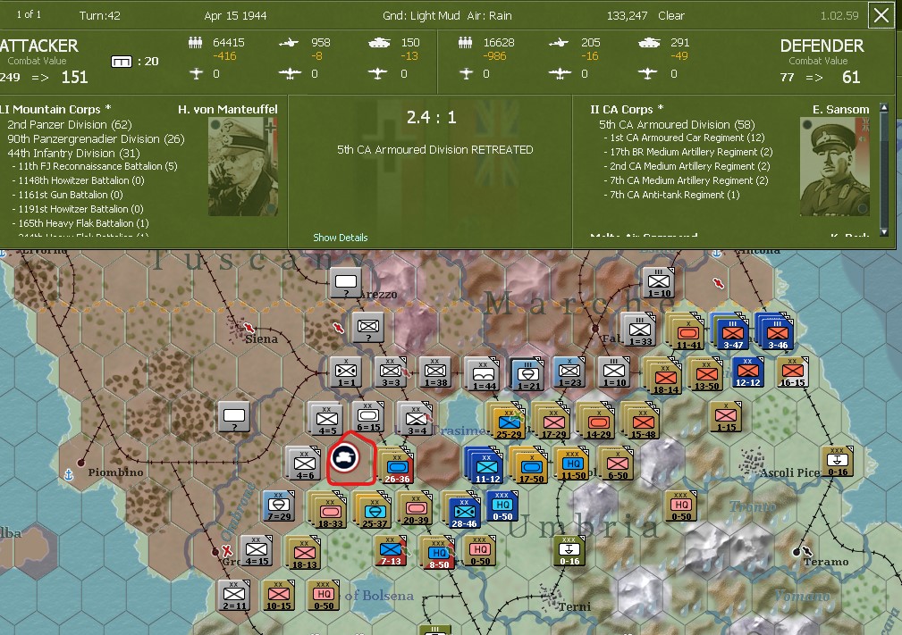Screen dimensions: 902x635
Task: Select the HQ counter labeled 8-50
Action: pyautogui.click(x=438, y=554)
